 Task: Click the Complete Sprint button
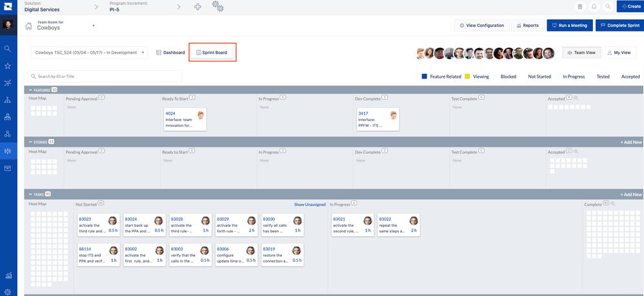619,25
